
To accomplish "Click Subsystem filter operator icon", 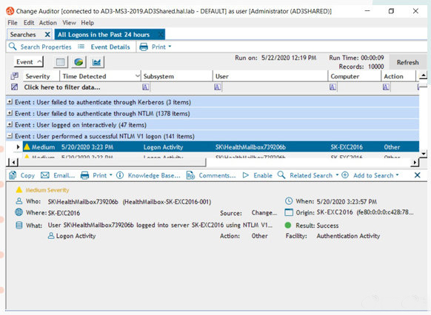I will [145, 87].
